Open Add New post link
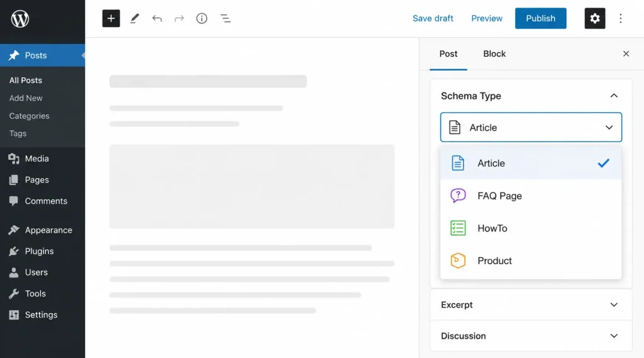 [25, 98]
